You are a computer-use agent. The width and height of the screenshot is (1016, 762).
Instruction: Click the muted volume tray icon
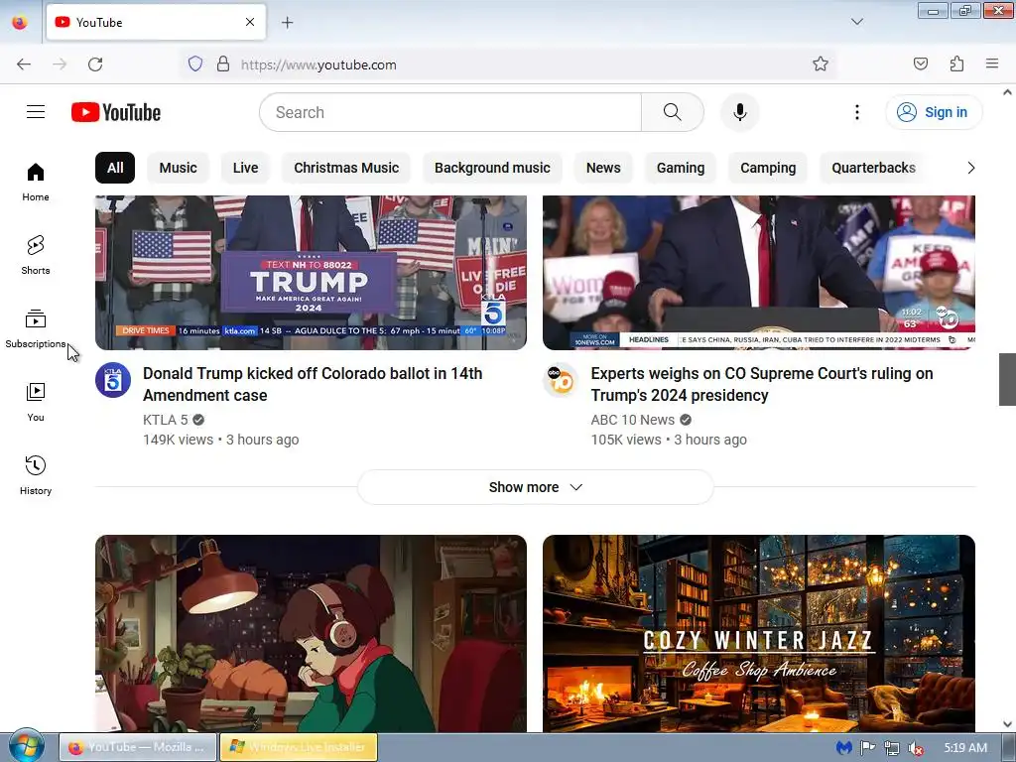[x=916, y=748]
